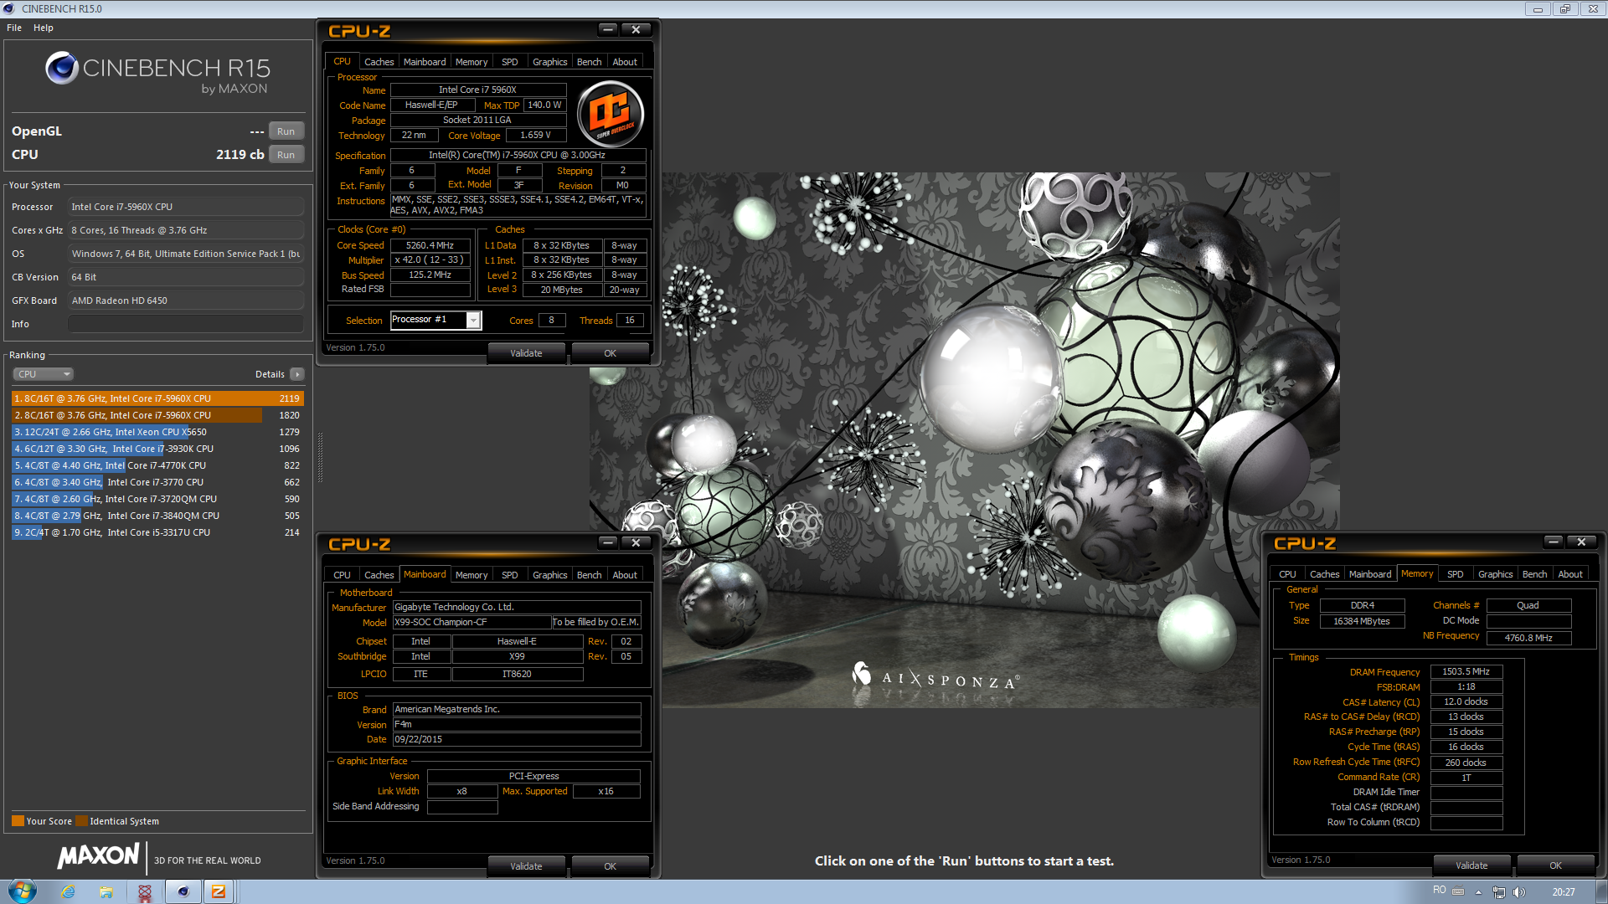Click the Core Speed 5260.4 MHz value

(x=430, y=245)
